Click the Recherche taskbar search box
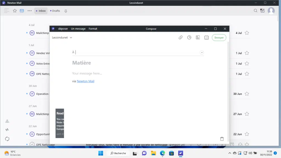The height and width of the screenshot is (158, 281). [x=118, y=153]
